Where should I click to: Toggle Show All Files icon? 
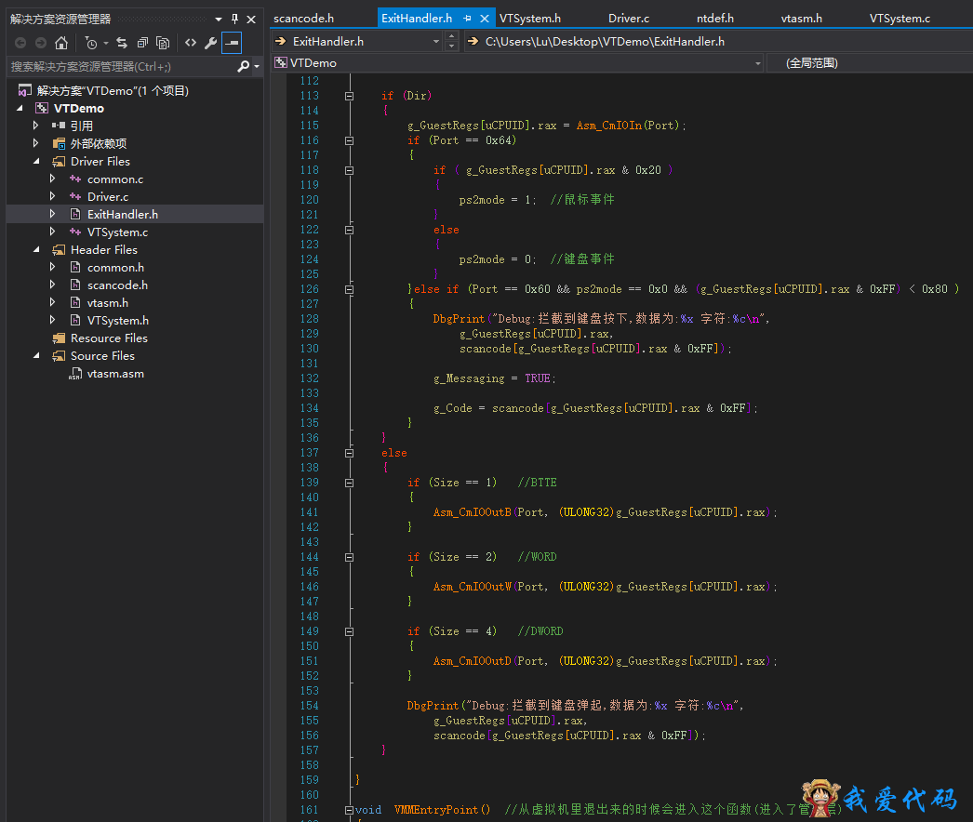163,43
